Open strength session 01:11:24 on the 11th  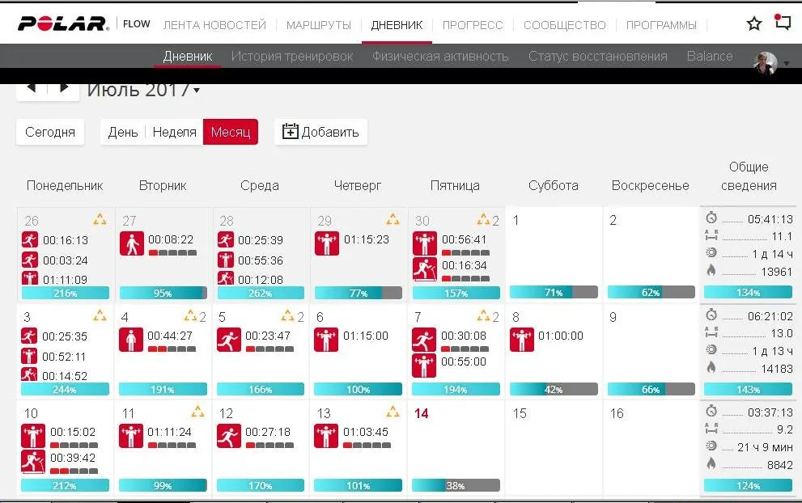158,436
